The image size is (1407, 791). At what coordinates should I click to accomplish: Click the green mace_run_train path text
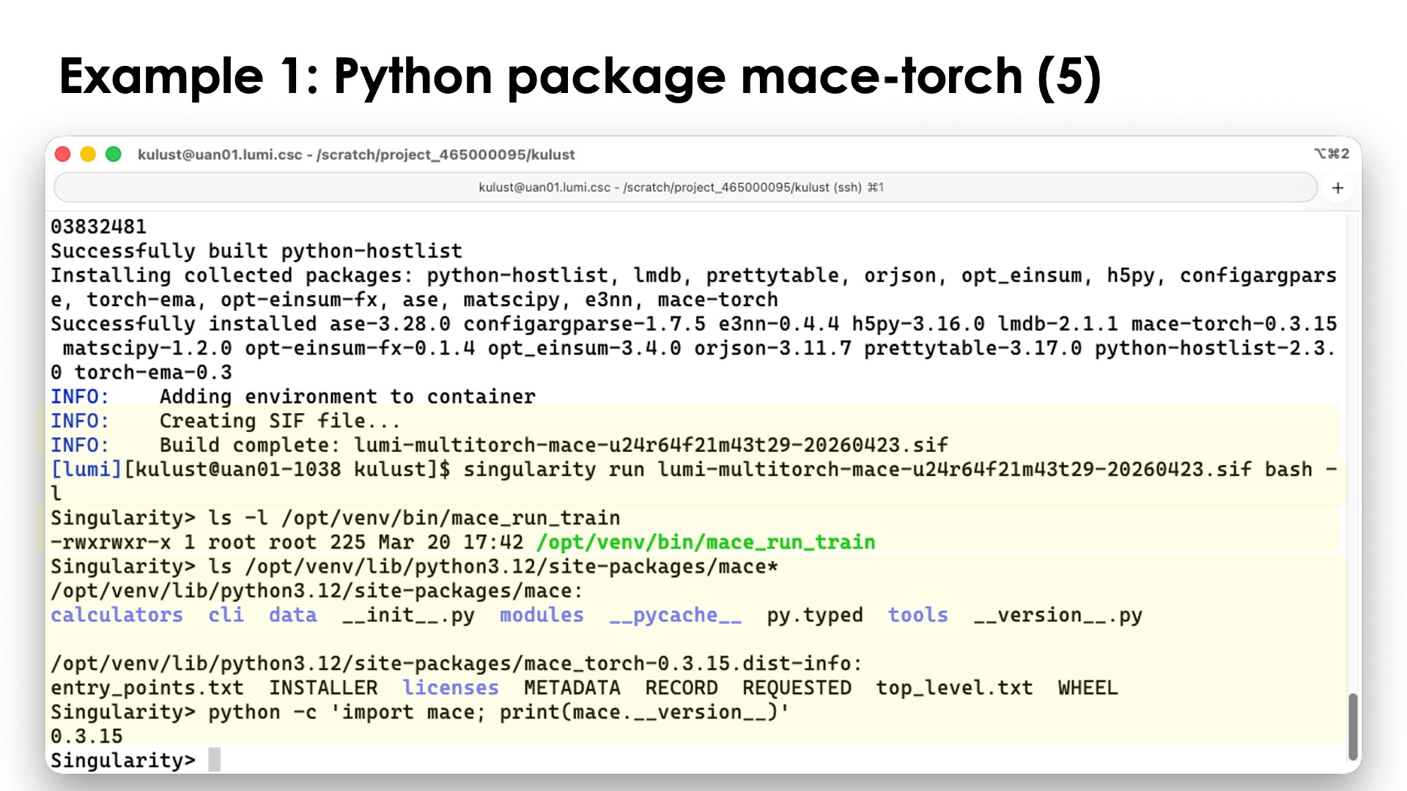coord(706,542)
